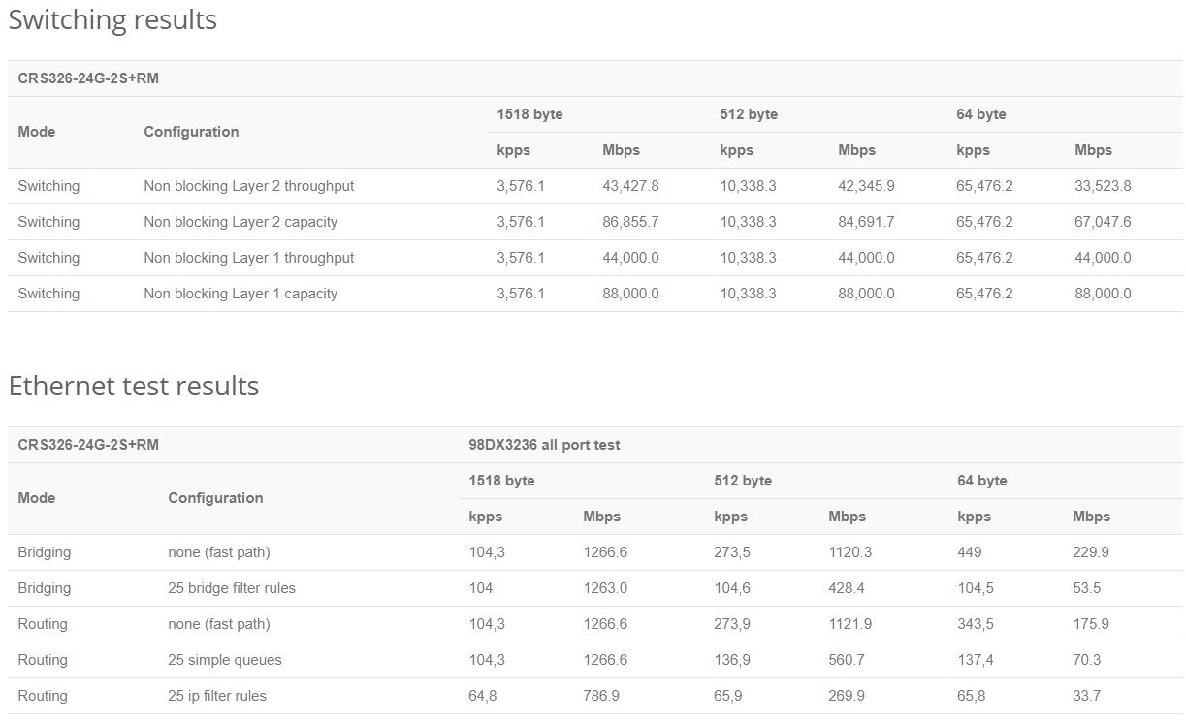1186x720 pixels.
Task: Click the 'Switching results' heading
Action: pos(112,20)
